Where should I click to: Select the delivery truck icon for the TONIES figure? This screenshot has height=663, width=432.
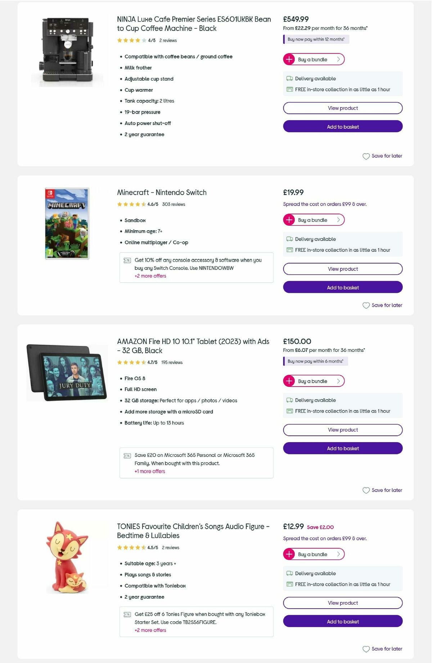pyautogui.click(x=289, y=573)
